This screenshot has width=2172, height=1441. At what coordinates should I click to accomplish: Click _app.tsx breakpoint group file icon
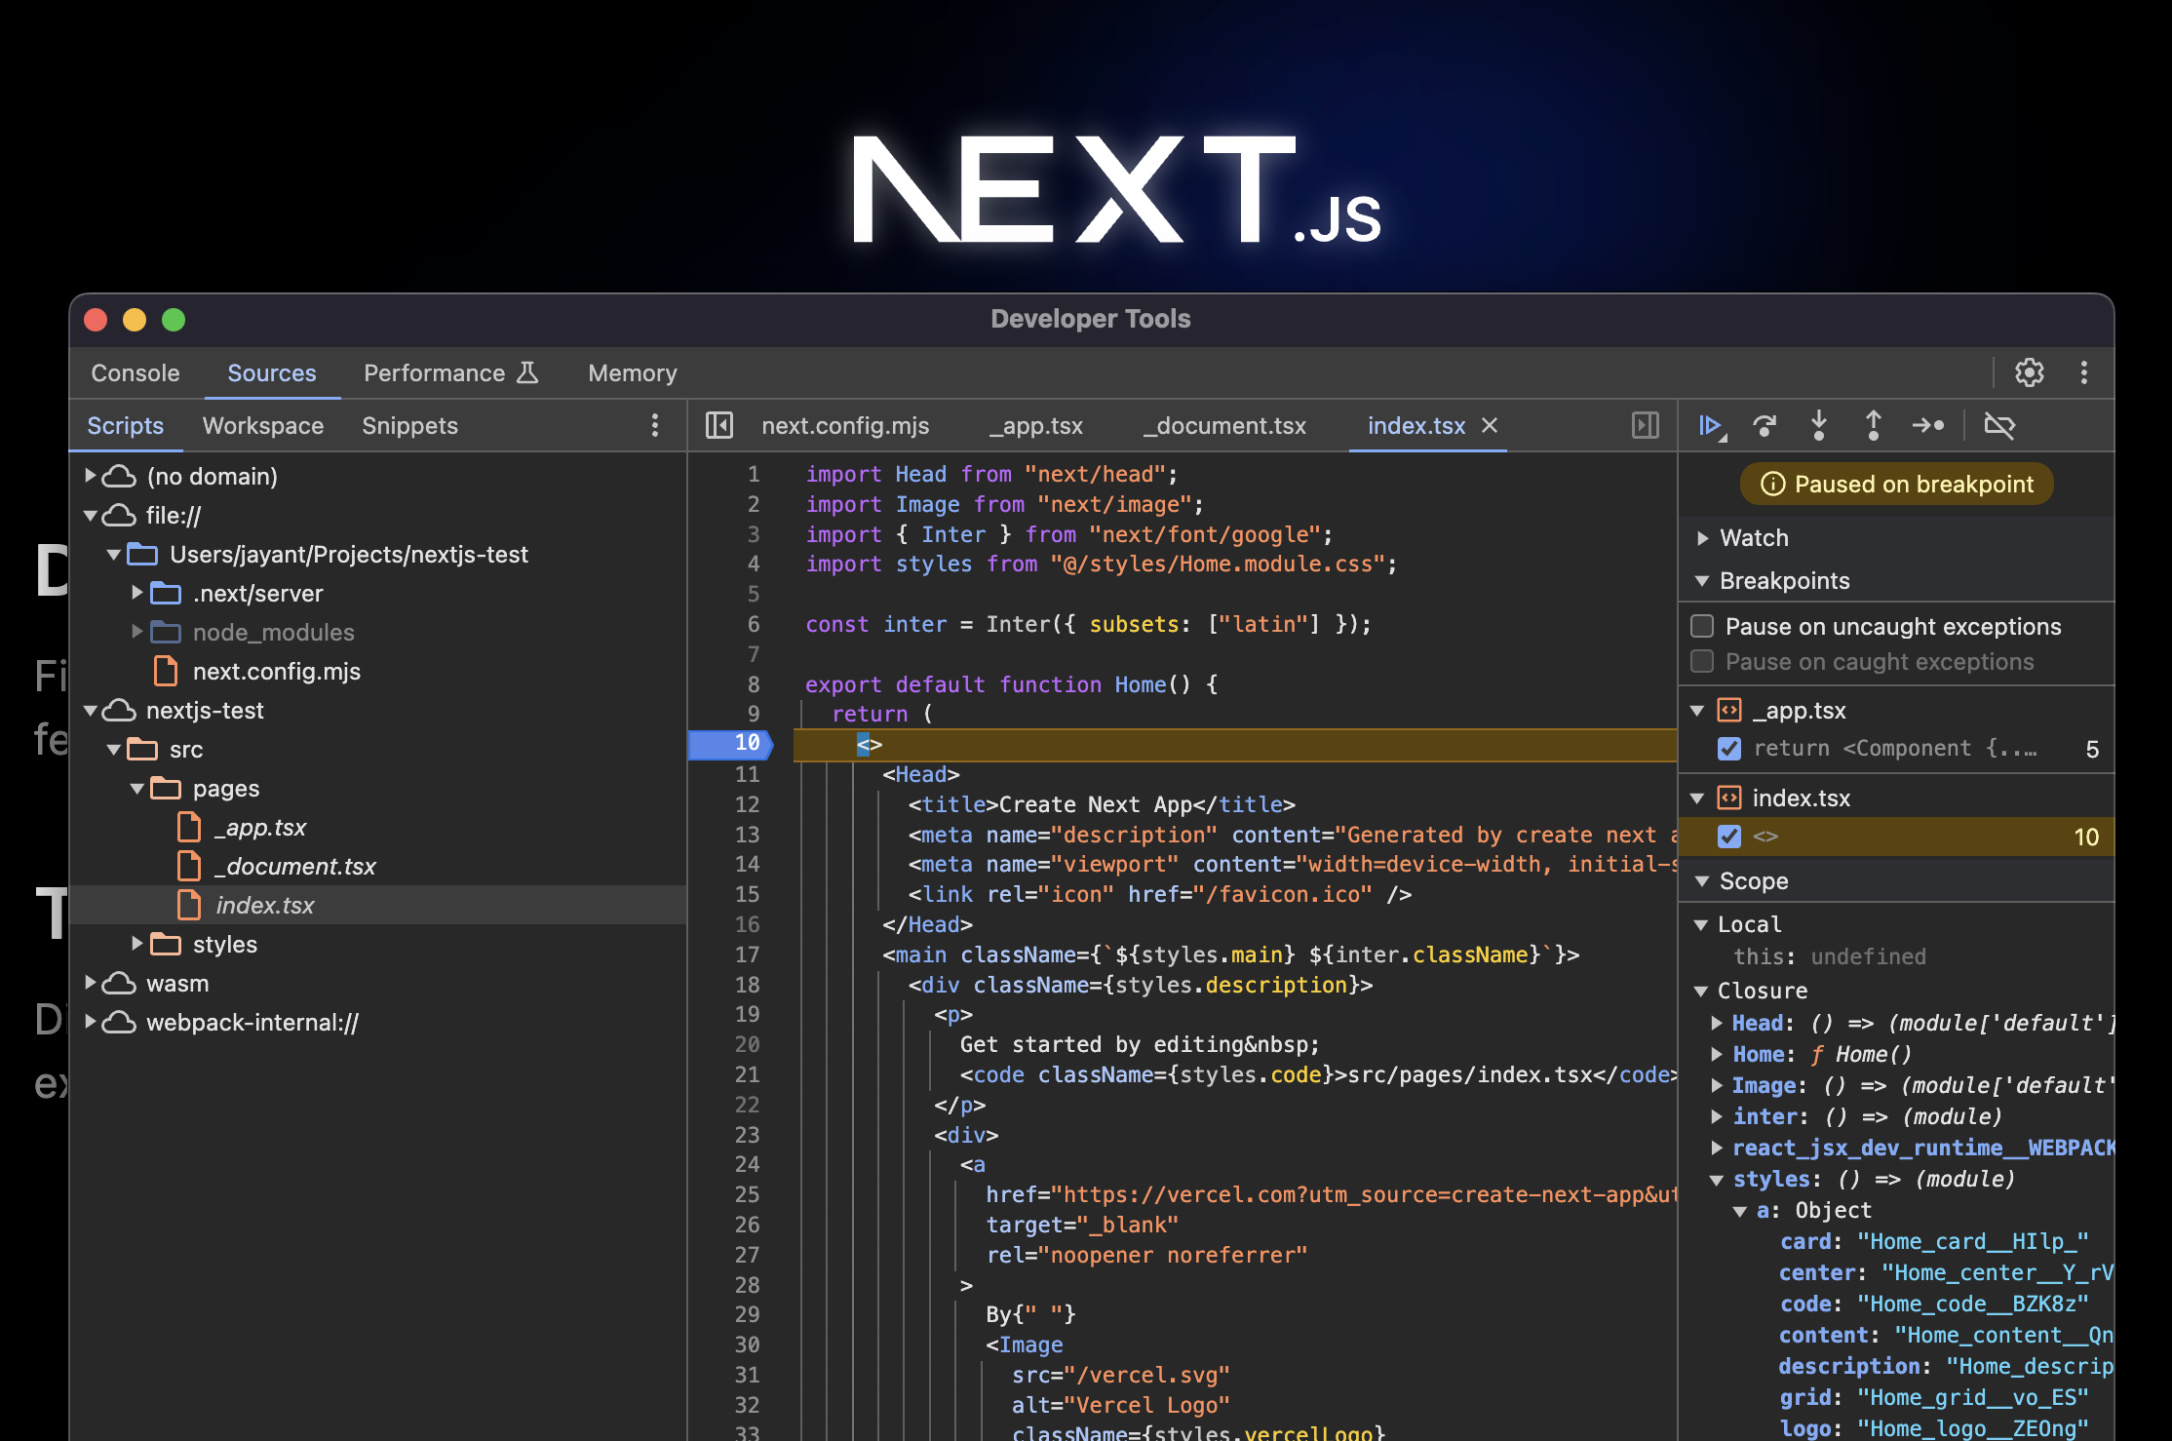click(x=1729, y=710)
